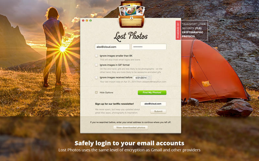This screenshot has width=259, height=161.
Task: Tick Ignore images received before checkbox
Action: [96, 78]
